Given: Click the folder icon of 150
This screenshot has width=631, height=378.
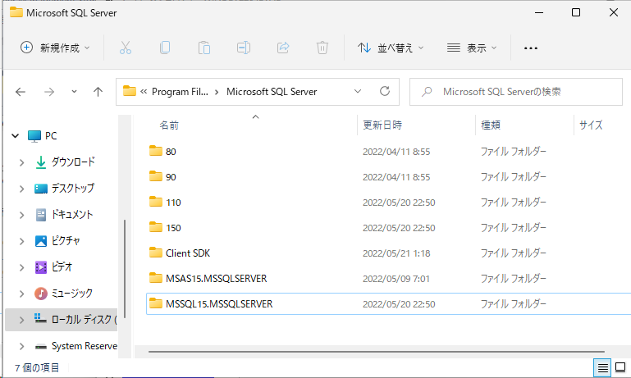Looking at the screenshot, I should pos(156,227).
